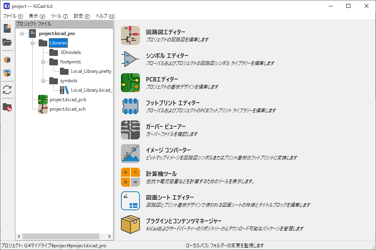Select the 3Dmodels folder in tree

(x=70, y=52)
